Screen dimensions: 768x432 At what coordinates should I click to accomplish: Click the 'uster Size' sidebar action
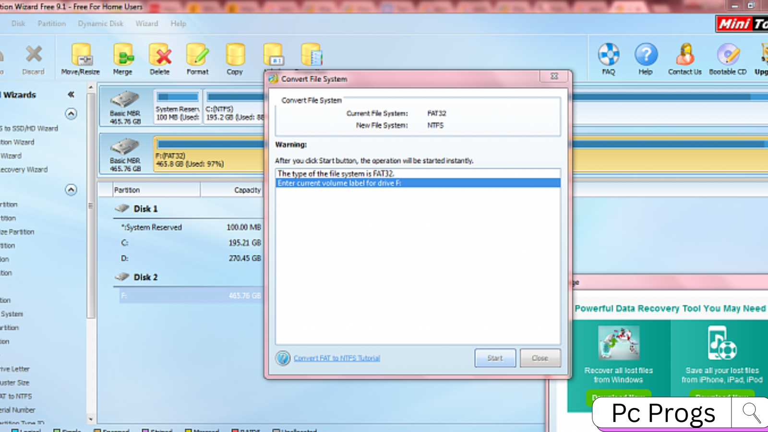tap(15, 383)
